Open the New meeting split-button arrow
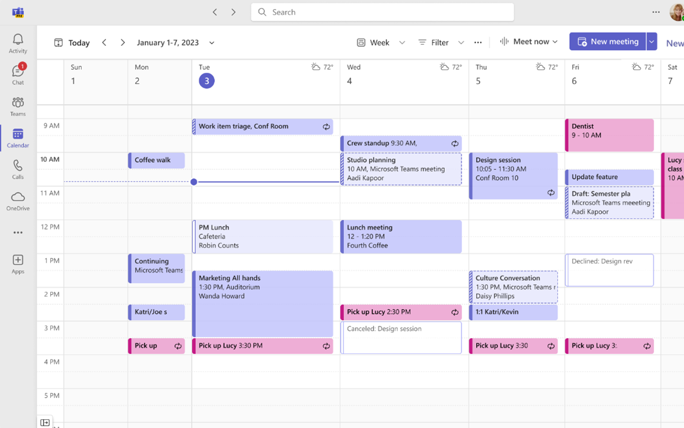The image size is (684, 428). click(x=652, y=42)
